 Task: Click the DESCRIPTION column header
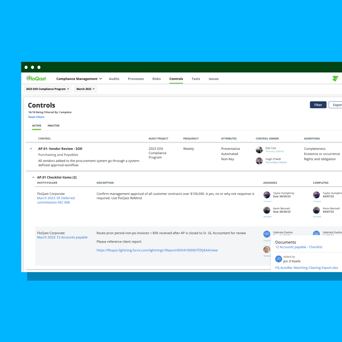[x=105, y=183]
